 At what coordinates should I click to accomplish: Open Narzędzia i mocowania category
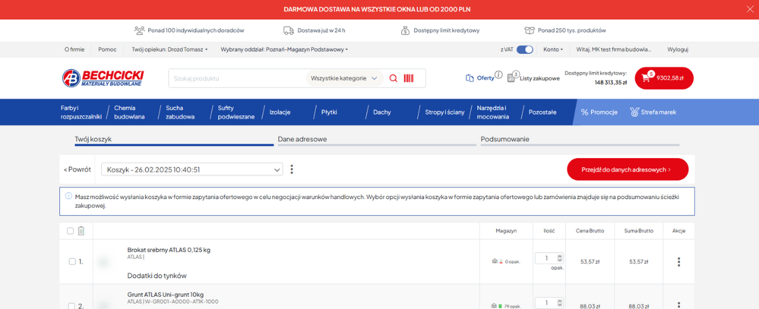[x=493, y=112]
